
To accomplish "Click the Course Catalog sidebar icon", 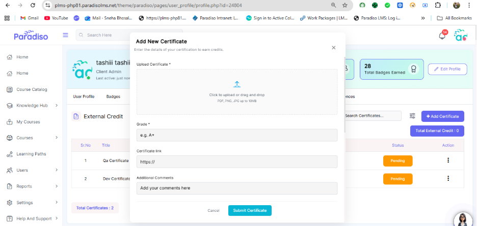I will [9, 89].
